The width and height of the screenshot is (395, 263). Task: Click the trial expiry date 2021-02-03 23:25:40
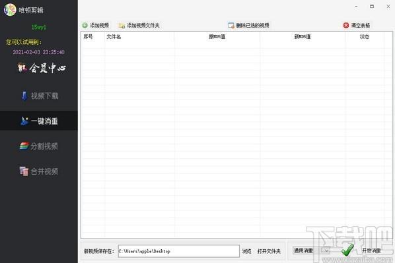38,52
